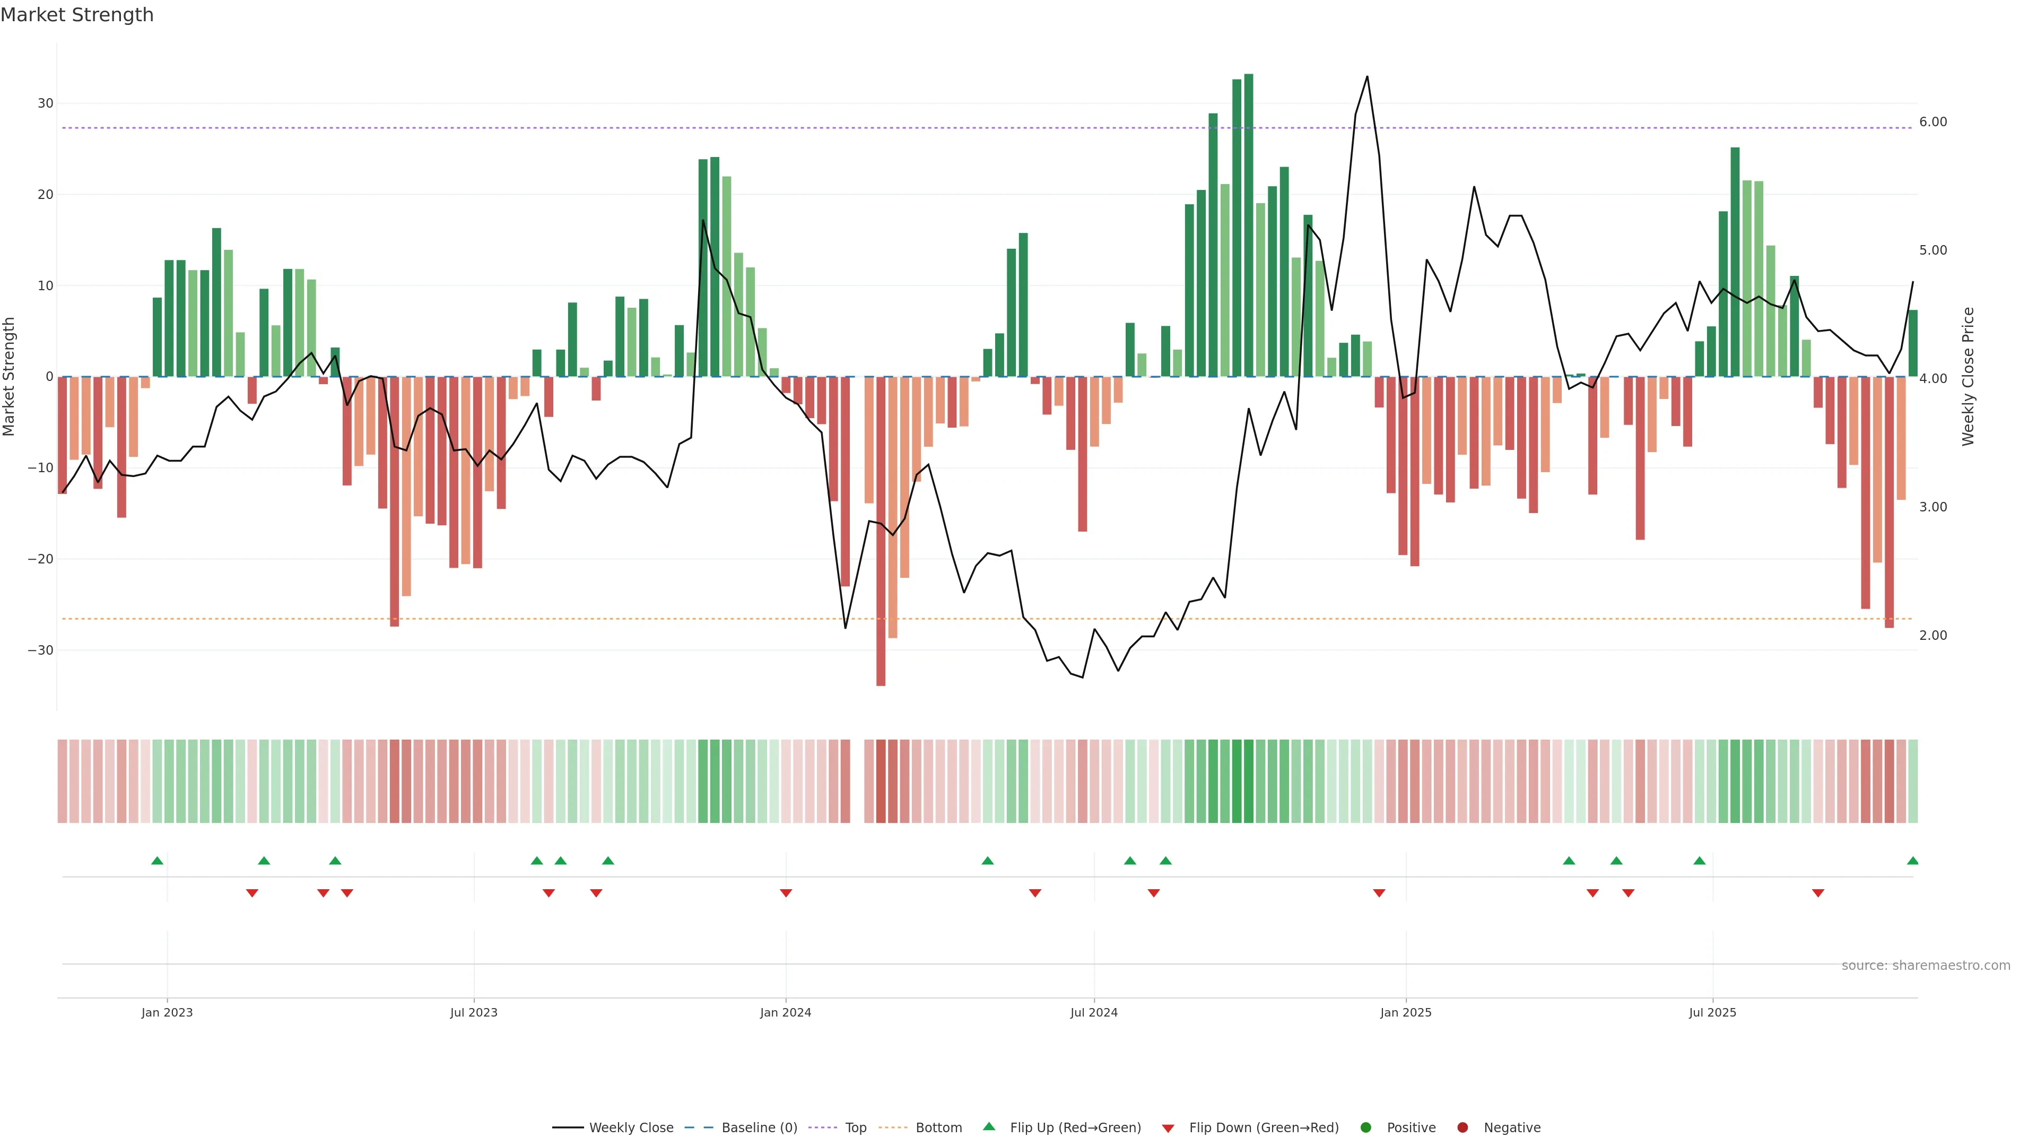Click the Weekly Close Price axis title
Image resolution: width=2037 pixels, height=1146 pixels.
(x=1968, y=377)
